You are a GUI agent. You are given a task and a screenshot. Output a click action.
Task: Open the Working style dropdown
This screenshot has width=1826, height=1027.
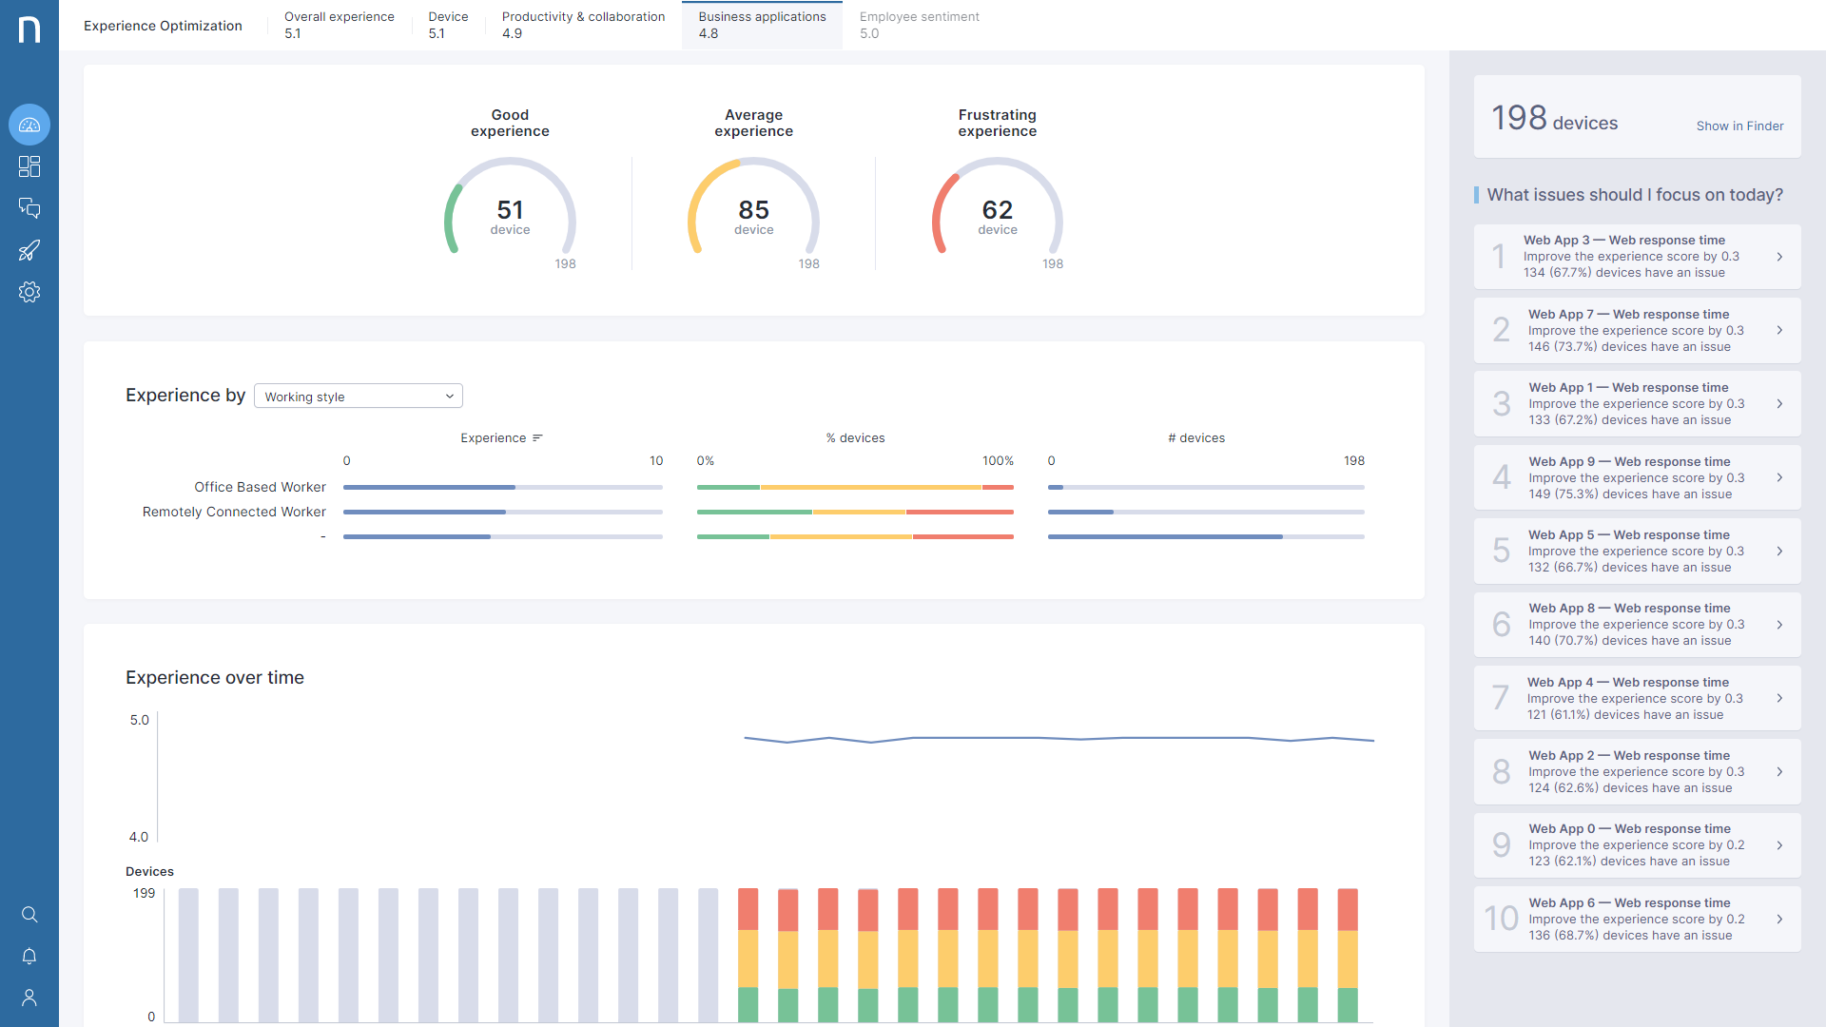pyautogui.click(x=358, y=396)
